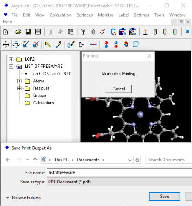Open the Help menu
The image size is (192, 206).
(7, 22)
